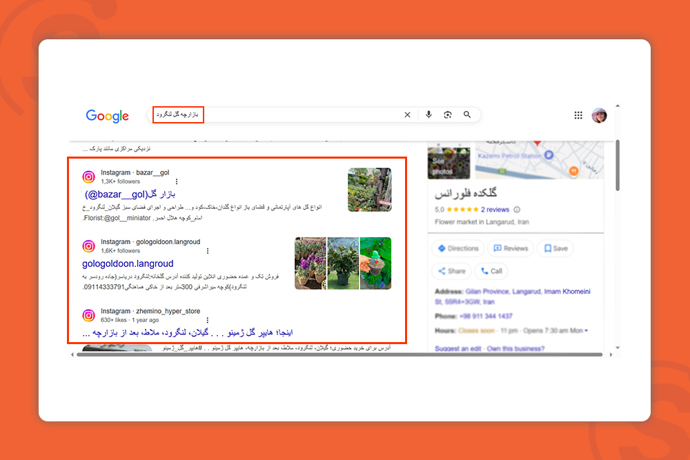The width and height of the screenshot is (690, 460).
Task: Click the Kazemi Petrol Station map label
Action: [x=510, y=156]
